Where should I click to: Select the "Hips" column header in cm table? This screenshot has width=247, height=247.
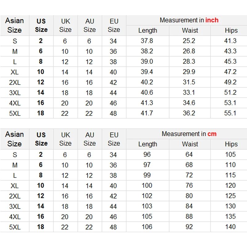pyautogui.click(x=231, y=144)
